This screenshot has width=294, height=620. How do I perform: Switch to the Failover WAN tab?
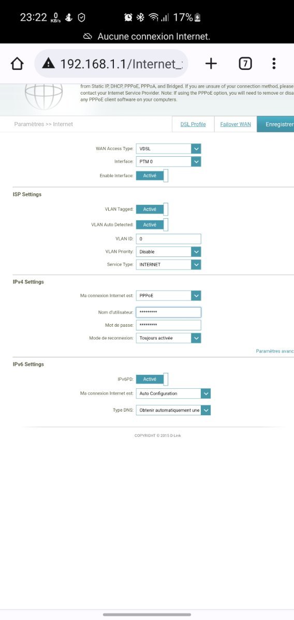pyautogui.click(x=236, y=124)
